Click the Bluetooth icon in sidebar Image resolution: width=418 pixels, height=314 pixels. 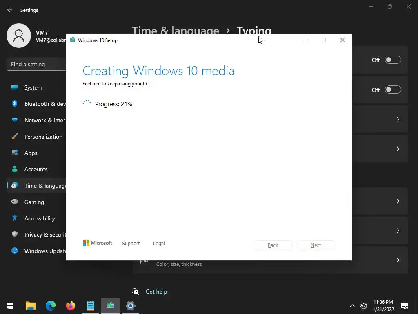(x=15, y=103)
